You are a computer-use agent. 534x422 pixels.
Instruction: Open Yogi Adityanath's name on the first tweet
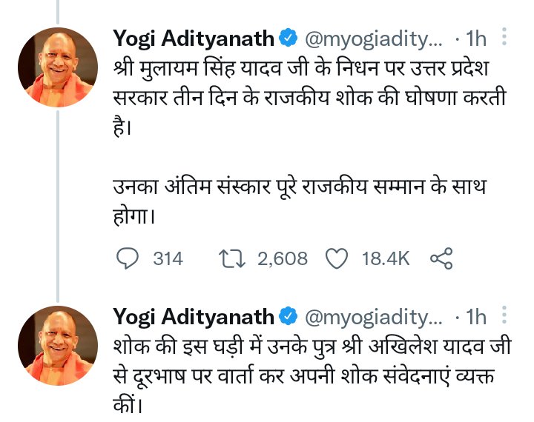coord(193,38)
